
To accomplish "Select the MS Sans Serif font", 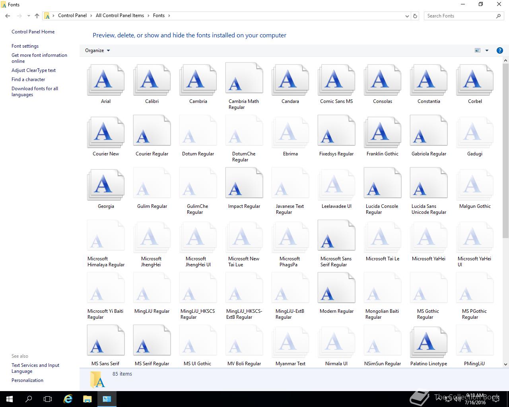I will [106, 340].
